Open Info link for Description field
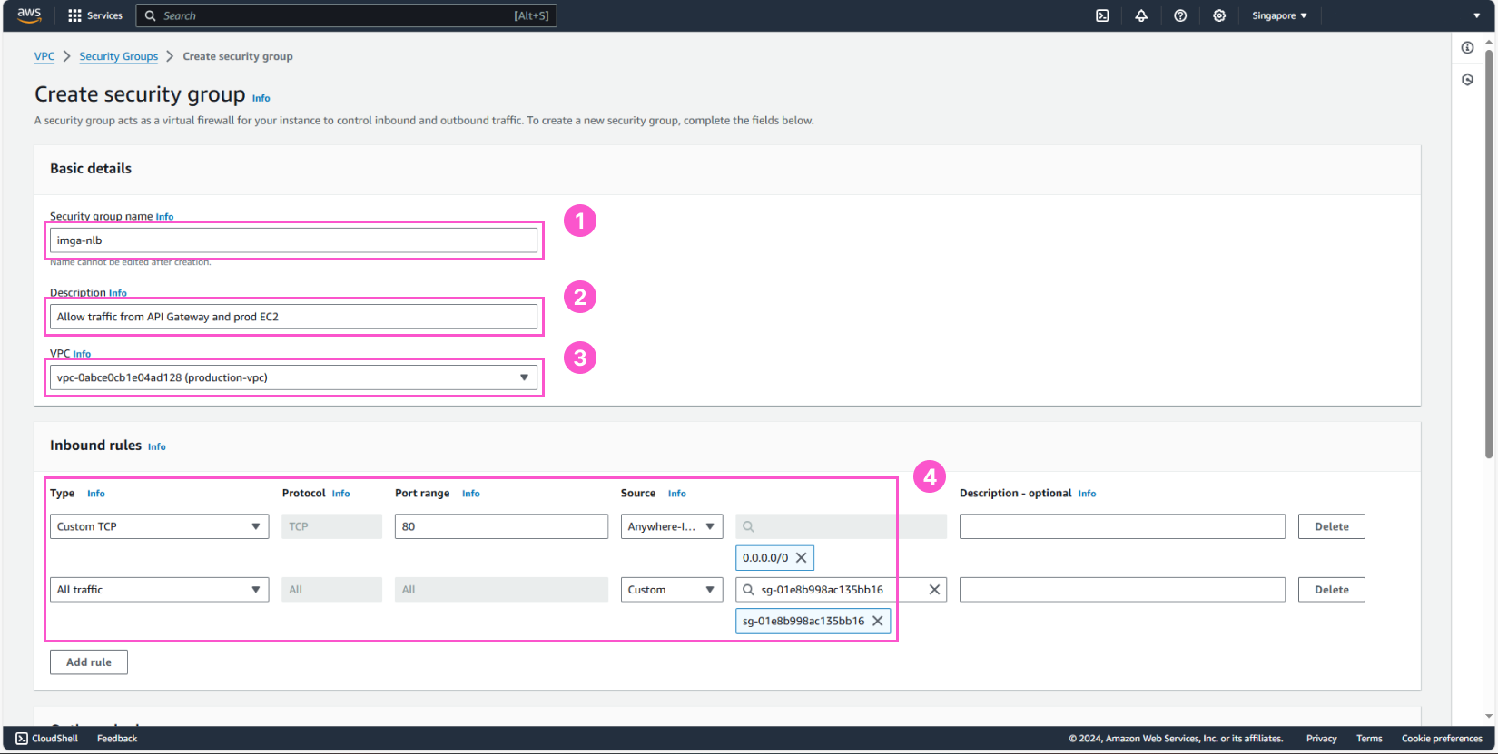This screenshot has width=1498, height=755. [118, 293]
